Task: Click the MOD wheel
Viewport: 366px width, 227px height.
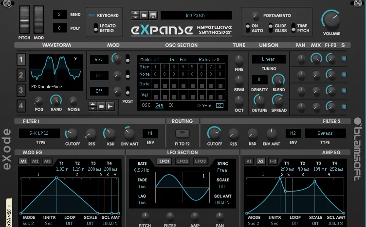Action: 38,20
